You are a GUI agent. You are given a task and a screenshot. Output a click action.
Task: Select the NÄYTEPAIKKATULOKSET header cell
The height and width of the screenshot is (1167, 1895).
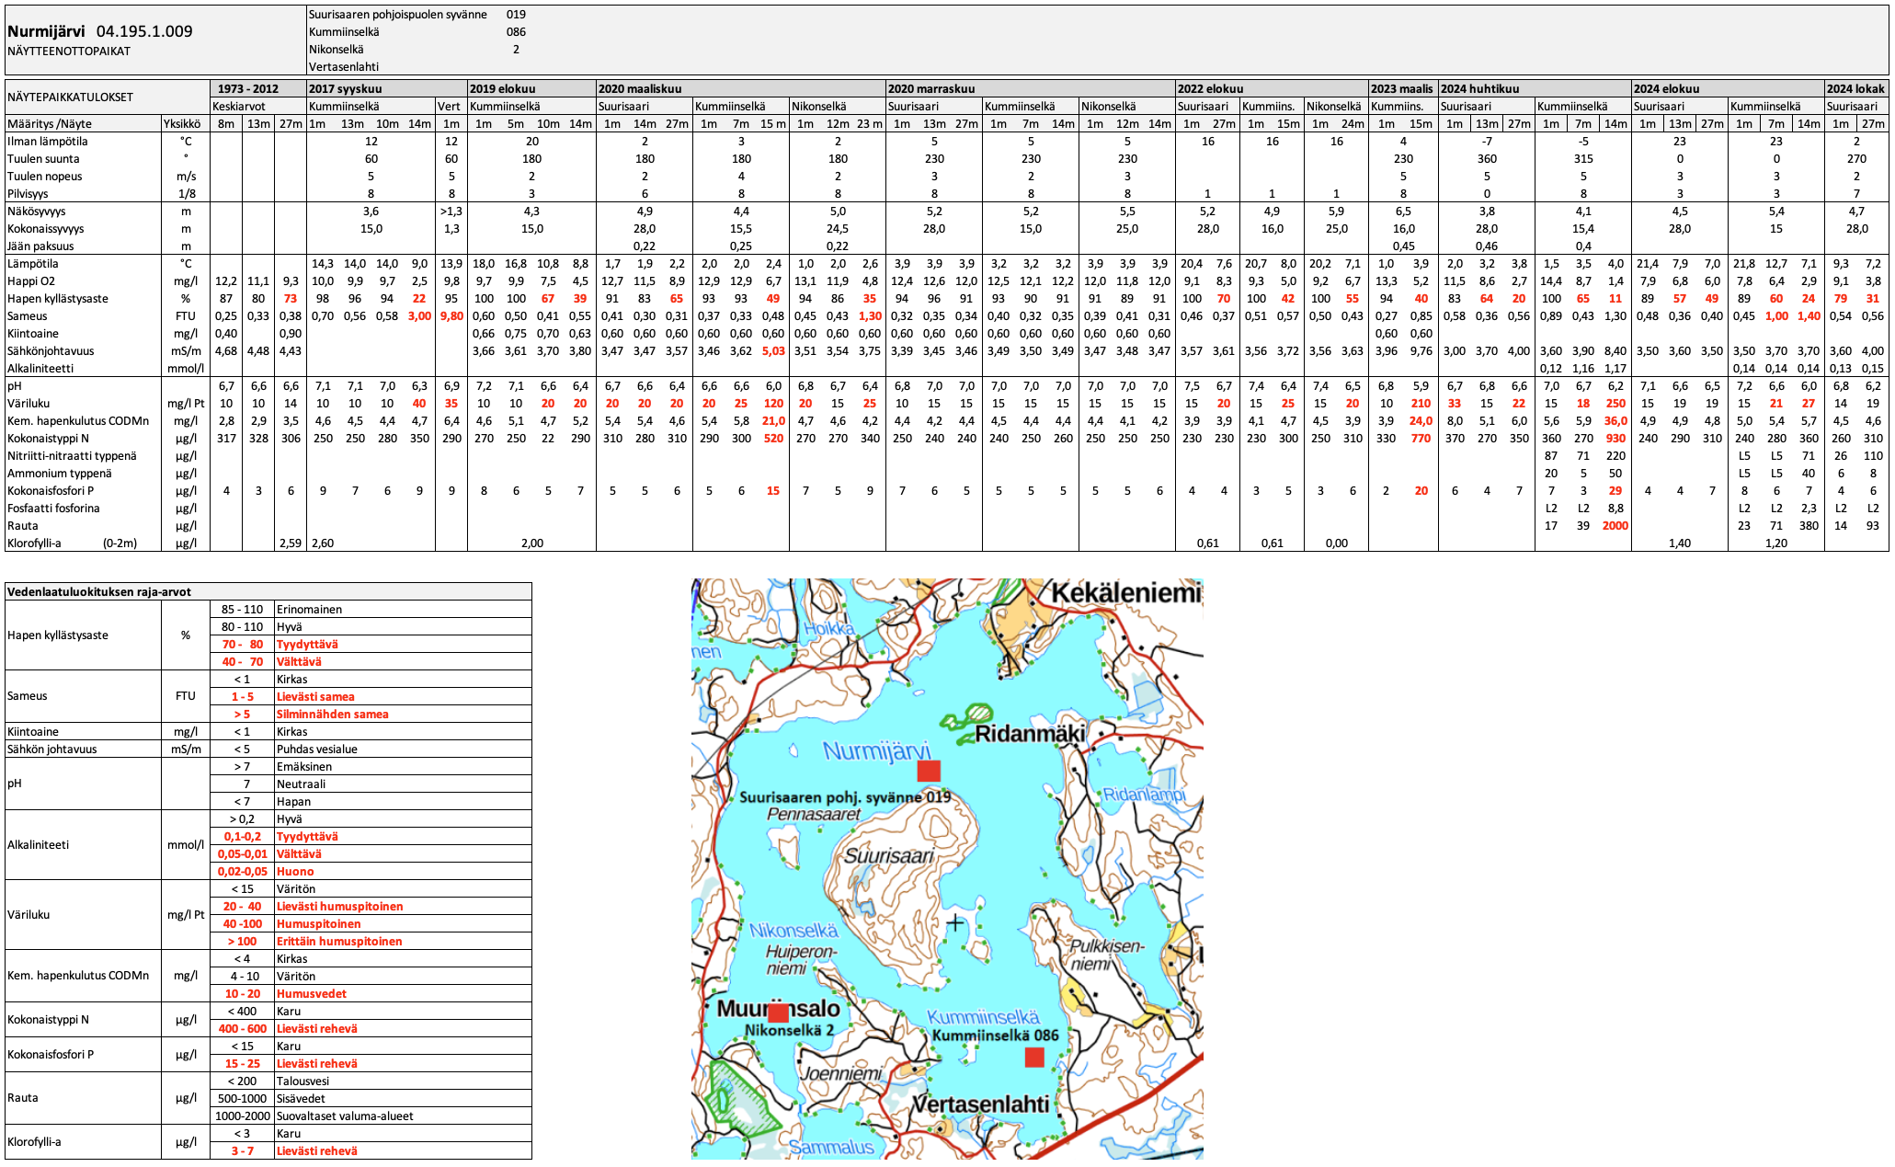pyautogui.click(x=71, y=97)
